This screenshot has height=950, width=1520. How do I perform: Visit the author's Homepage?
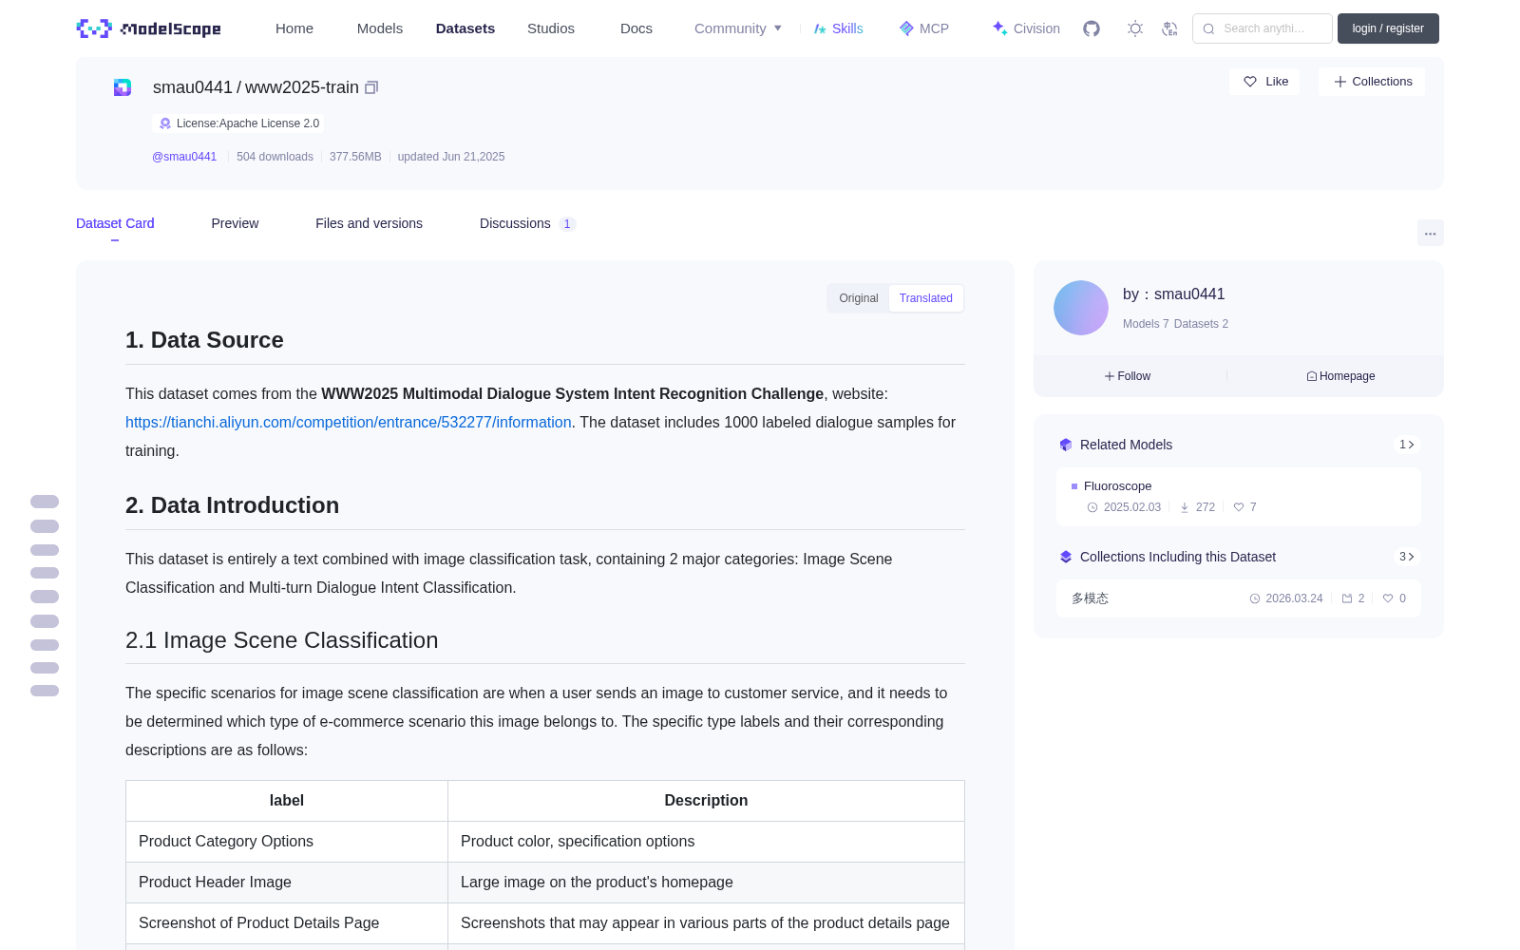coord(1340,376)
